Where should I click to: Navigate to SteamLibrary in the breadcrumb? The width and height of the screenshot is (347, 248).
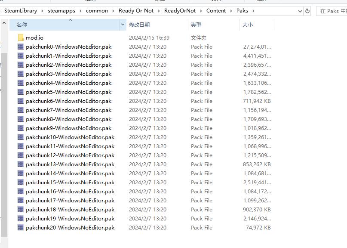pos(21,11)
